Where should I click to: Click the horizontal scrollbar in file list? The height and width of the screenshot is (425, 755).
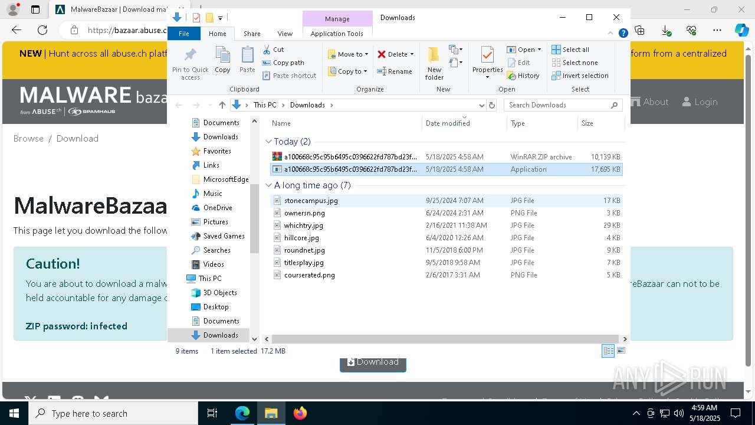tap(445, 339)
